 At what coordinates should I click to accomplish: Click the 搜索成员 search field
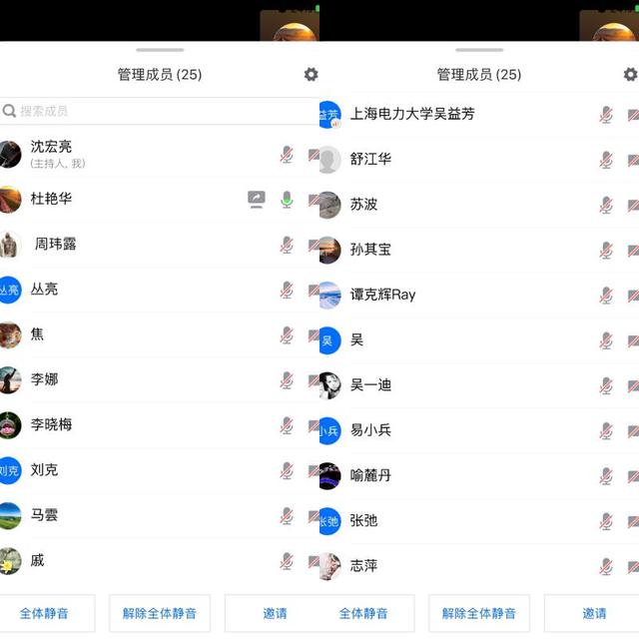pos(160,111)
